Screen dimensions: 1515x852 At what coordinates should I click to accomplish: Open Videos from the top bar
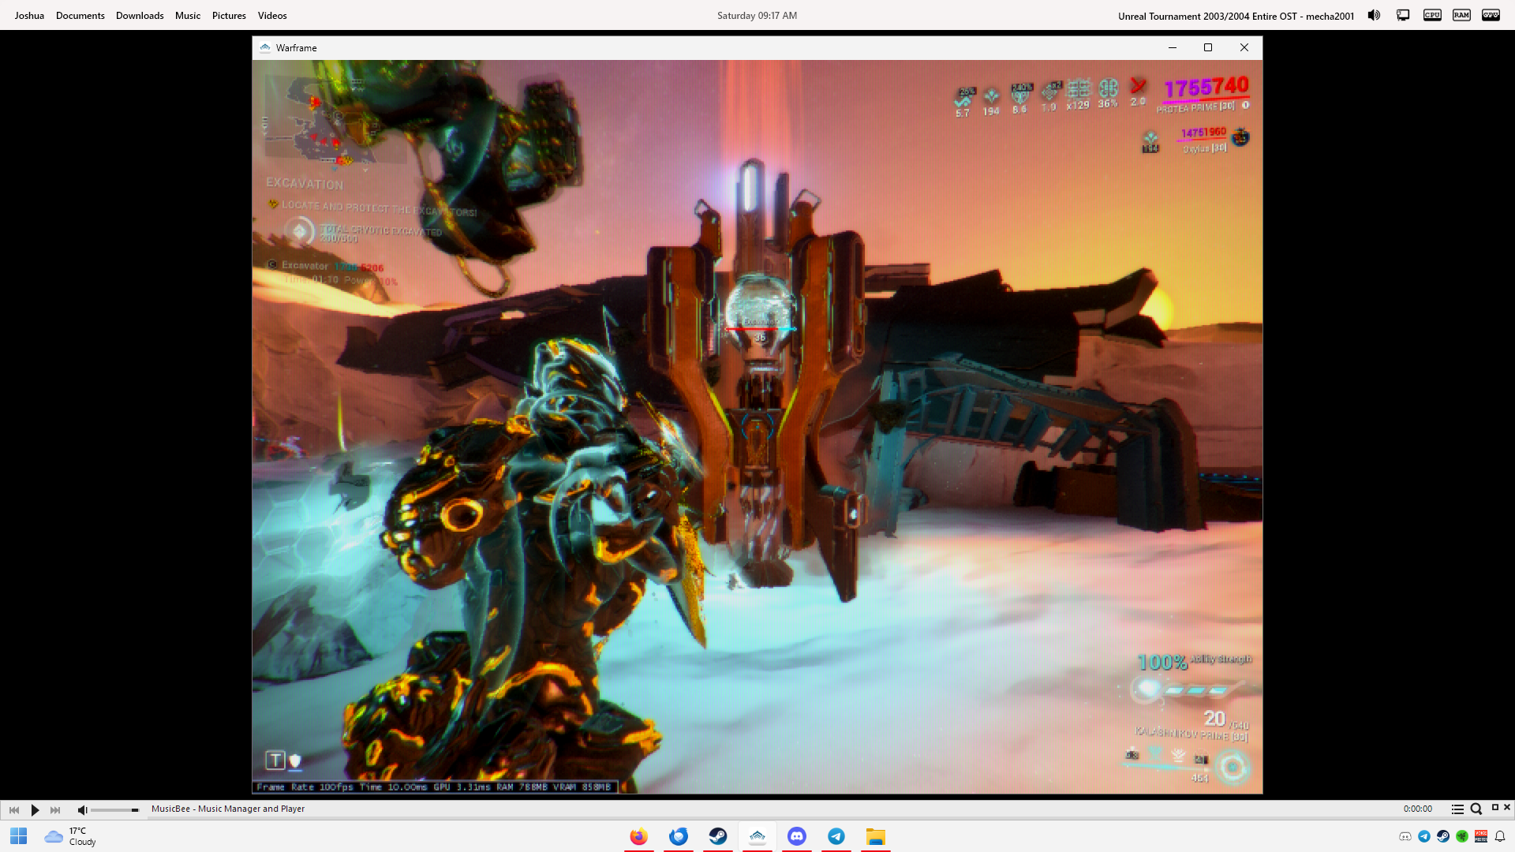[x=272, y=15]
